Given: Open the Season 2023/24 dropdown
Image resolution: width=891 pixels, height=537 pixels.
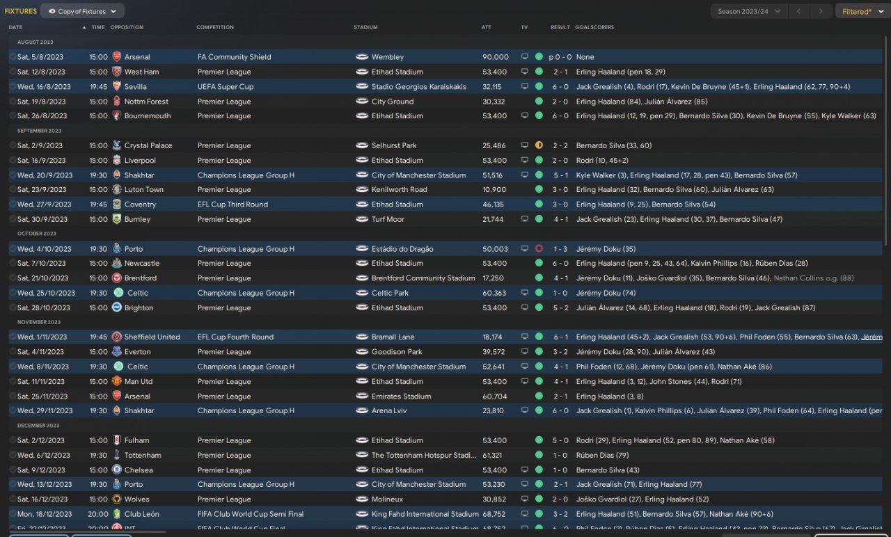Looking at the screenshot, I should [750, 11].
